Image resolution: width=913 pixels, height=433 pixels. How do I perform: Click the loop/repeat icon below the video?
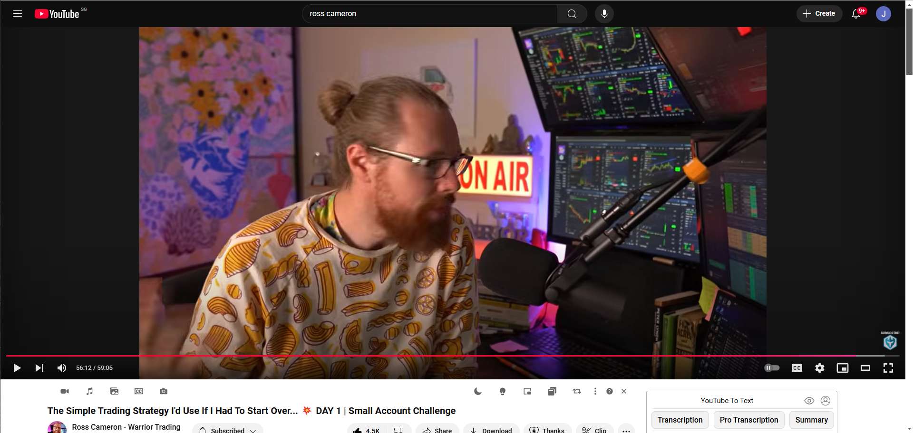tap(577, 391)
